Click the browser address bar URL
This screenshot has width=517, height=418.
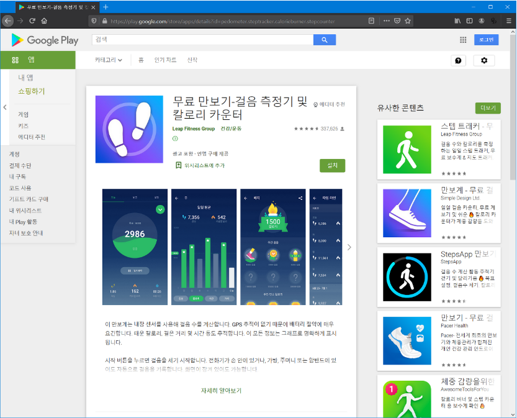tap(223, 21)
